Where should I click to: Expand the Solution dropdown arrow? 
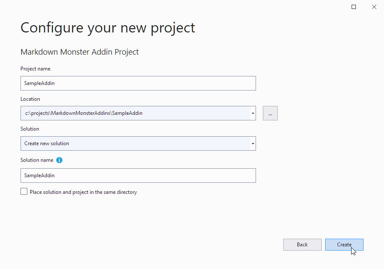[x=253, y=143]
